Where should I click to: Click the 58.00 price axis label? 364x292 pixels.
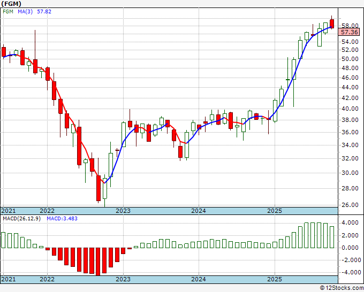point(350,26)
